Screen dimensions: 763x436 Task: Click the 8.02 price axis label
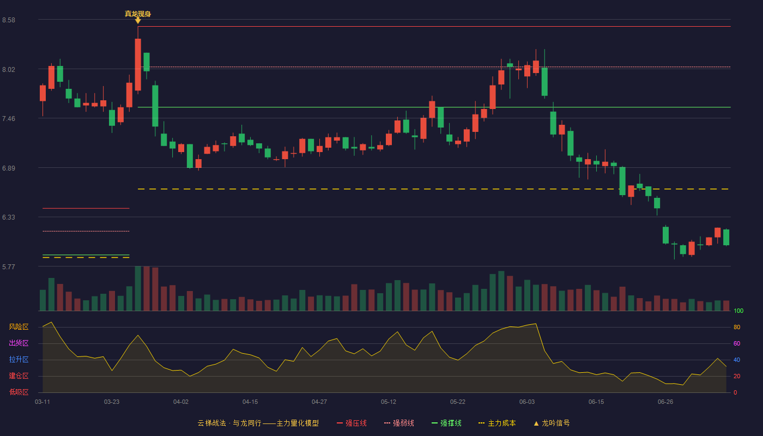tap(9, 70)
